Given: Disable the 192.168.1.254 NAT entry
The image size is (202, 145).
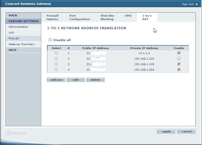Looking at the screenshot, I should click(x=179, y=69).
